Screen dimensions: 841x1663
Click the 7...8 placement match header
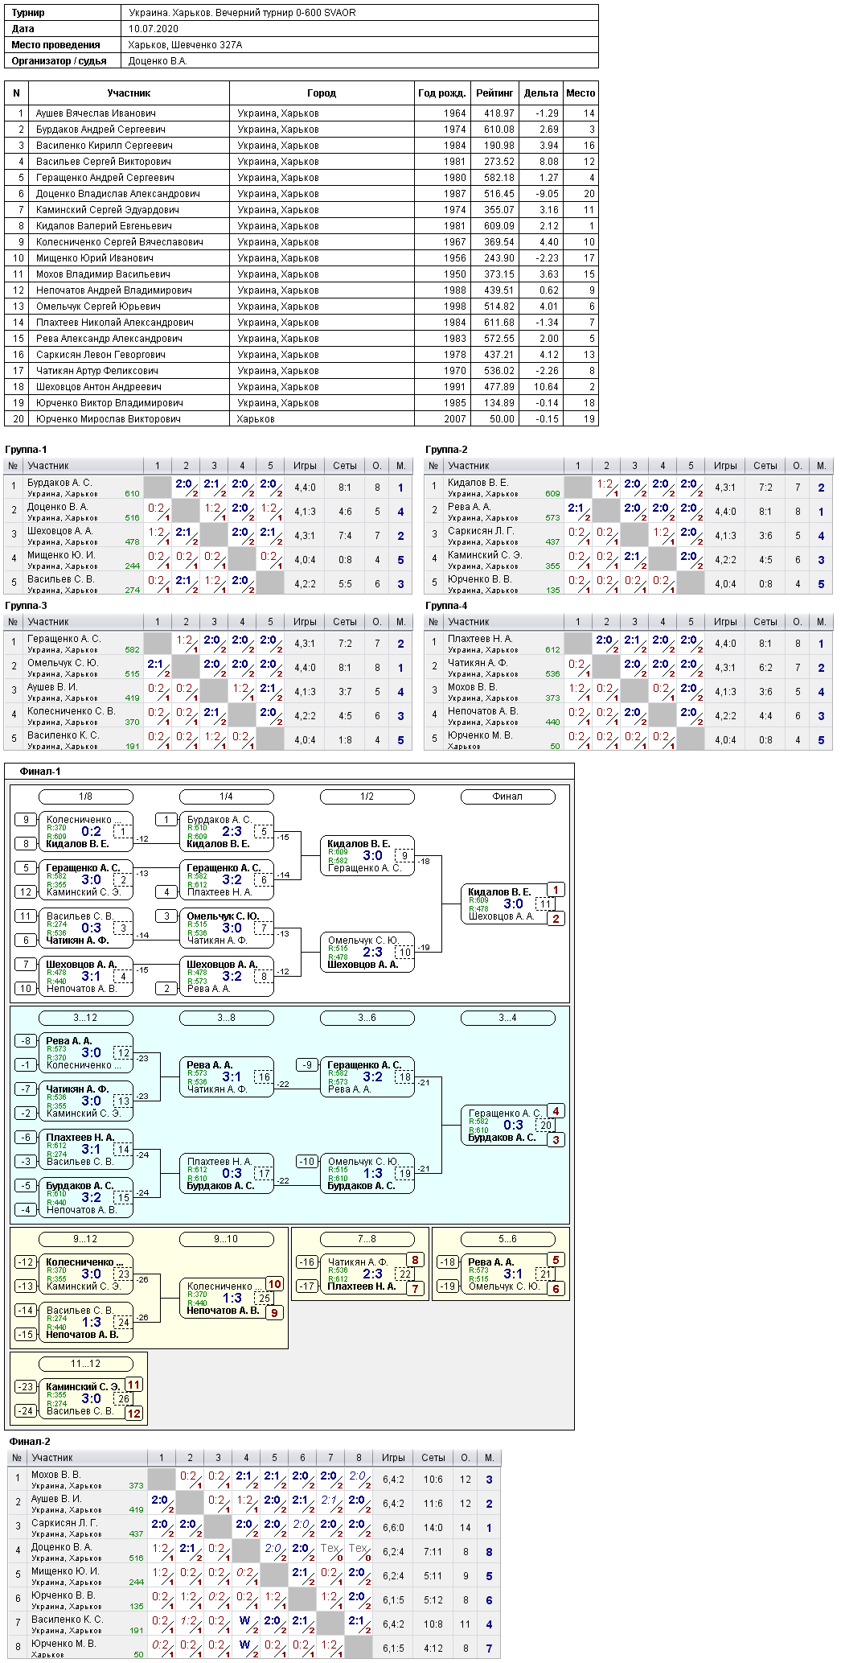tap(367, 1239)
